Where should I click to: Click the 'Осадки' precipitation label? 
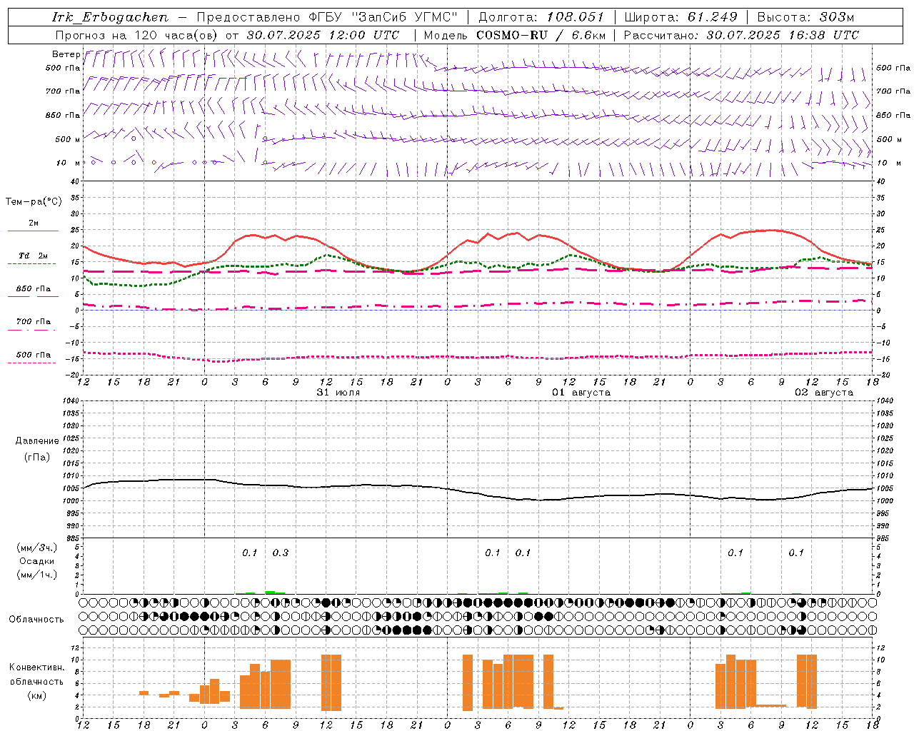click(36, 561)
